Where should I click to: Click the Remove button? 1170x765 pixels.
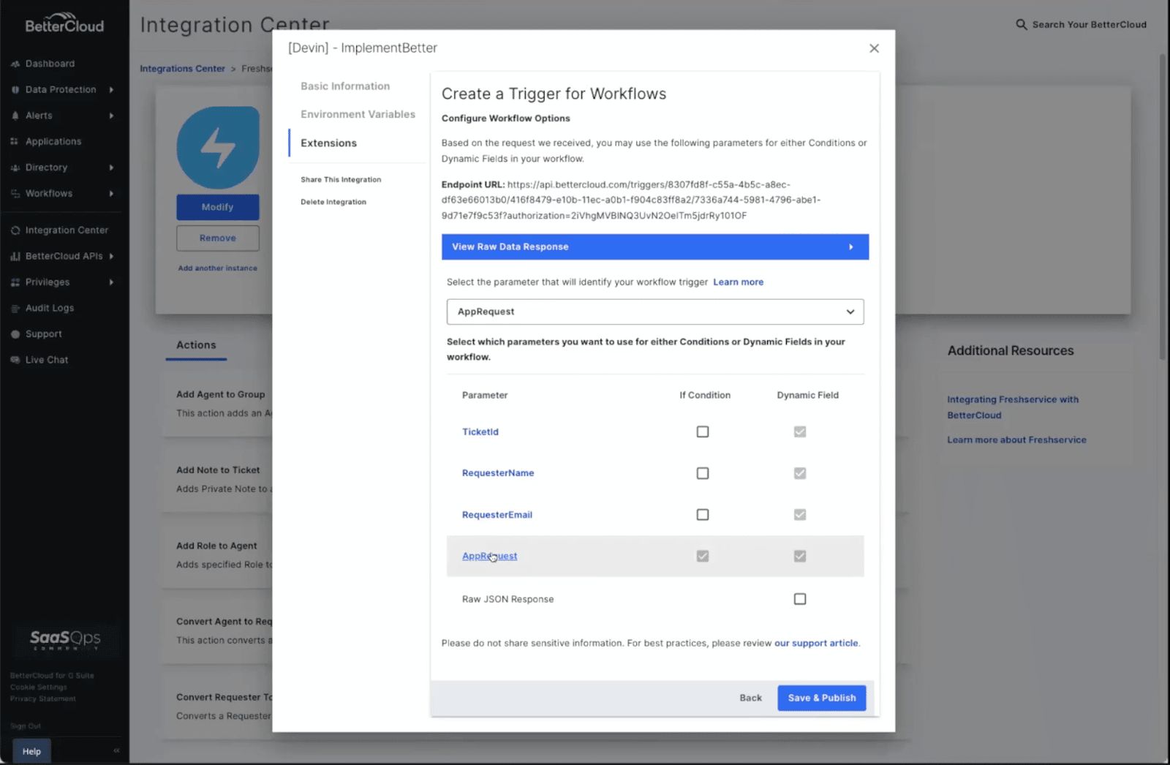pyautogui.click(x=218, y=238)
